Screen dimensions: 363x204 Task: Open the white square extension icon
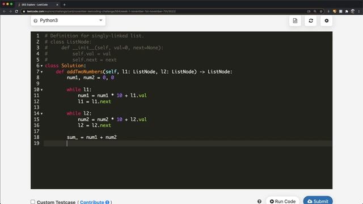coord(340,11)
